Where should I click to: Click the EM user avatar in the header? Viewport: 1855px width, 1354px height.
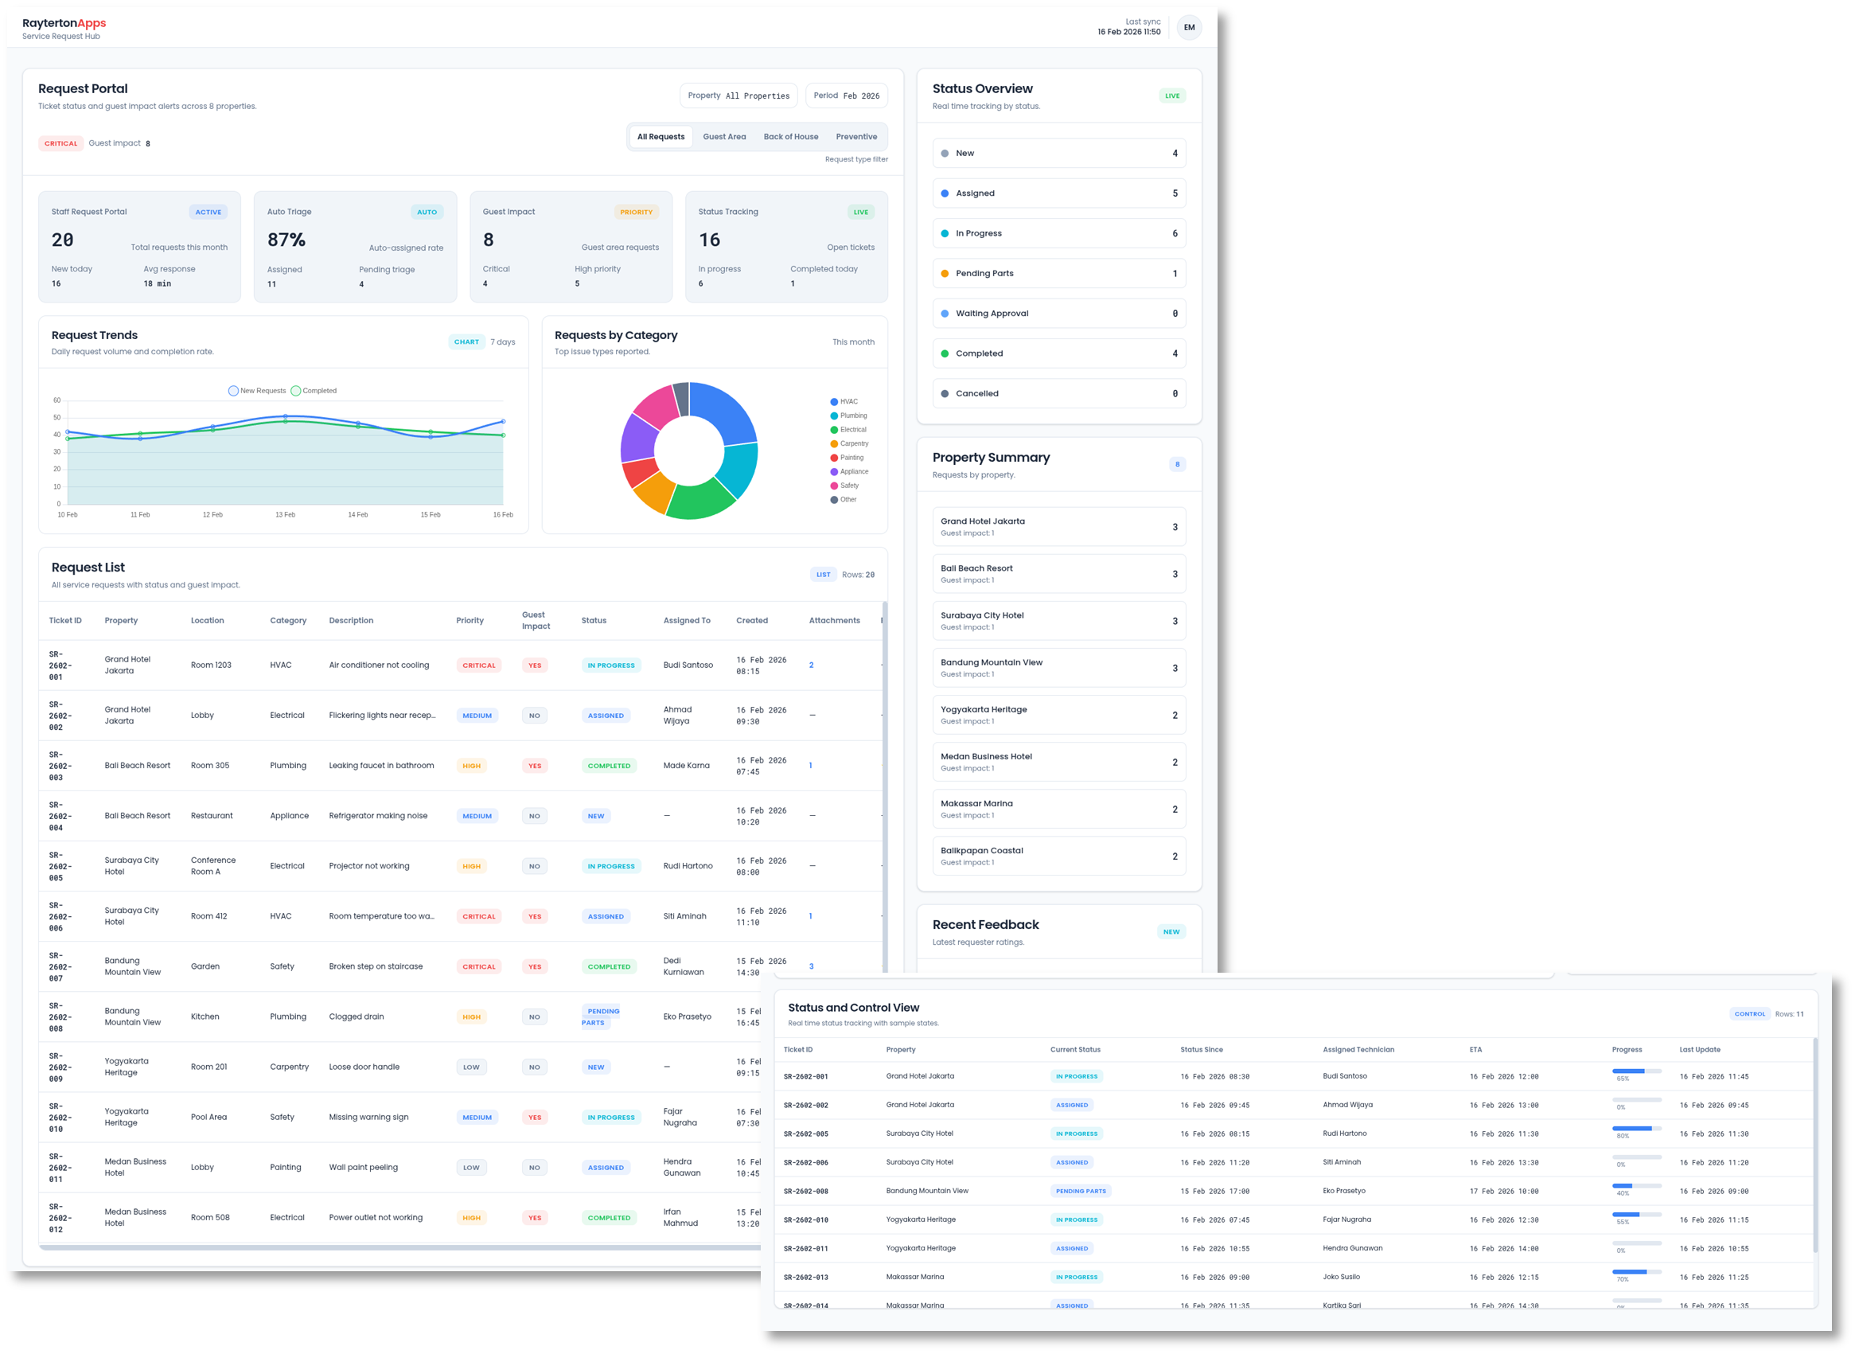pyautogui.click(x=1188, y=26)
